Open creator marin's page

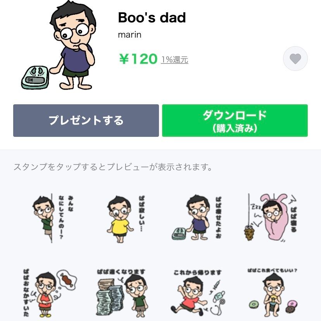(129, 35)
